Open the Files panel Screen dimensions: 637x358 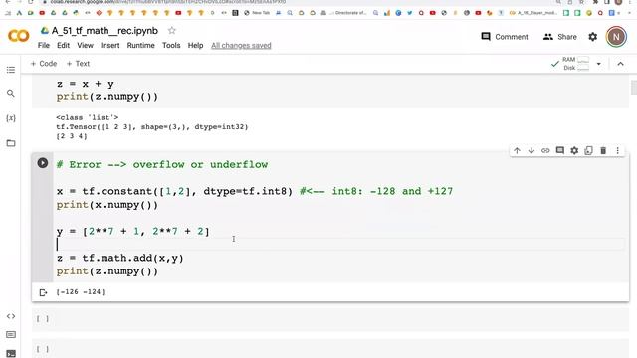pos(11,143)
